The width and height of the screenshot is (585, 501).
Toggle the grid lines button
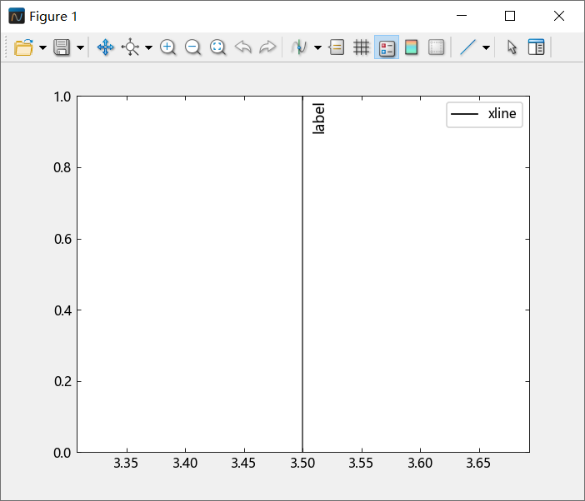click(362, 47)
